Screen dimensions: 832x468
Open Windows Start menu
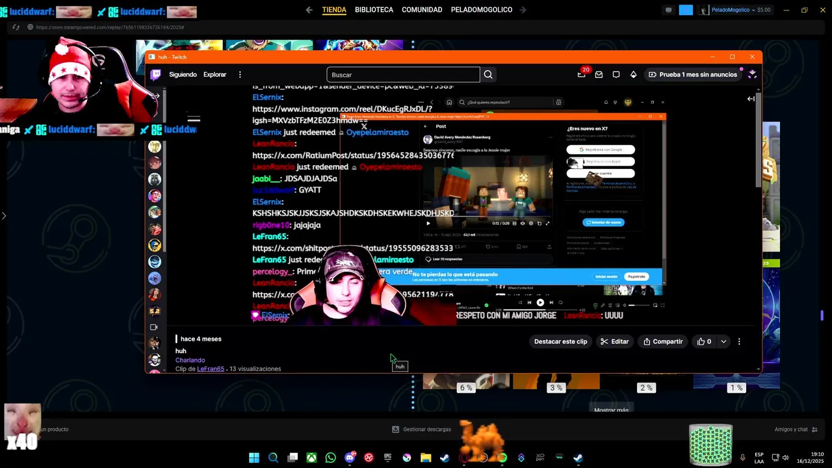point(254,458)
